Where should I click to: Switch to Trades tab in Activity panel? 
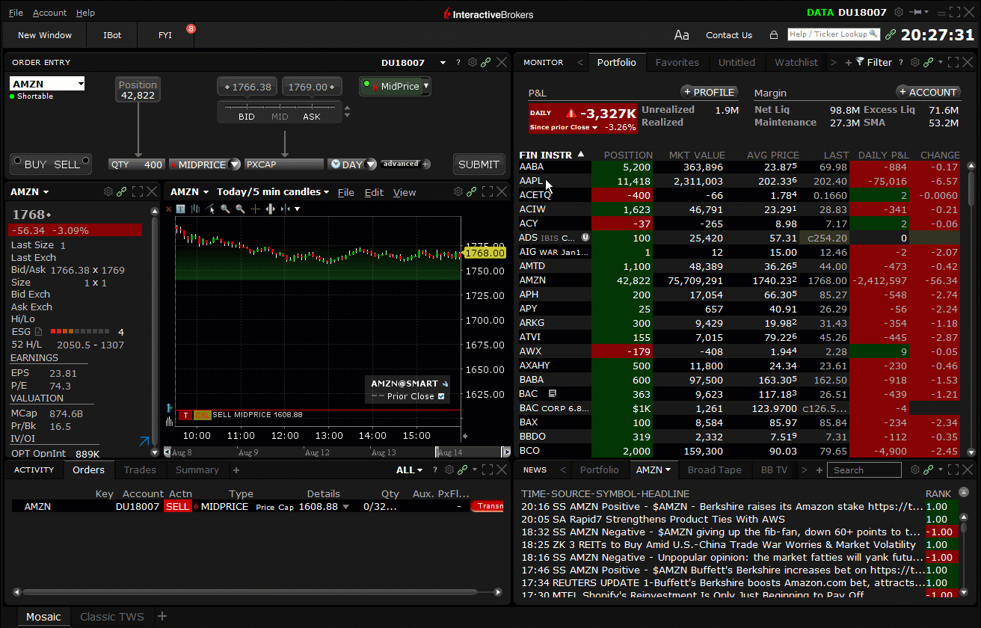click(140, 470)
